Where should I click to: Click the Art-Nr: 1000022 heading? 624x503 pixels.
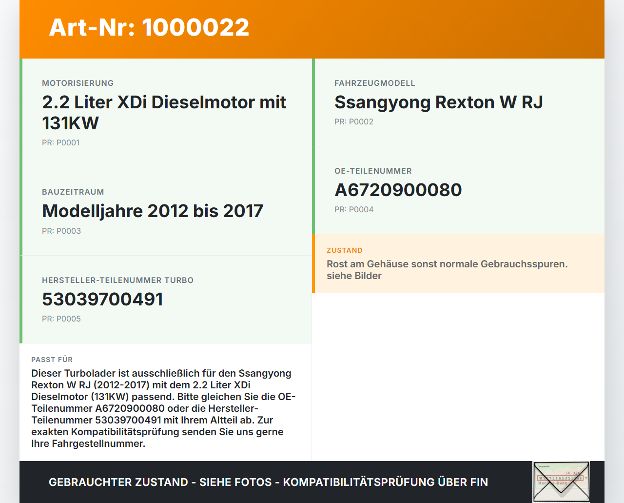(149, 27)
